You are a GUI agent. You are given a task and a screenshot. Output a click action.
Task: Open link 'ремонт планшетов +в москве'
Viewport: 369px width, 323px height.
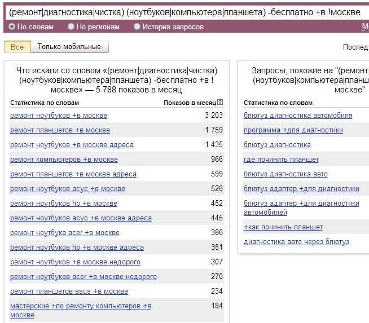pyautogui.click(x=60, y=130)
